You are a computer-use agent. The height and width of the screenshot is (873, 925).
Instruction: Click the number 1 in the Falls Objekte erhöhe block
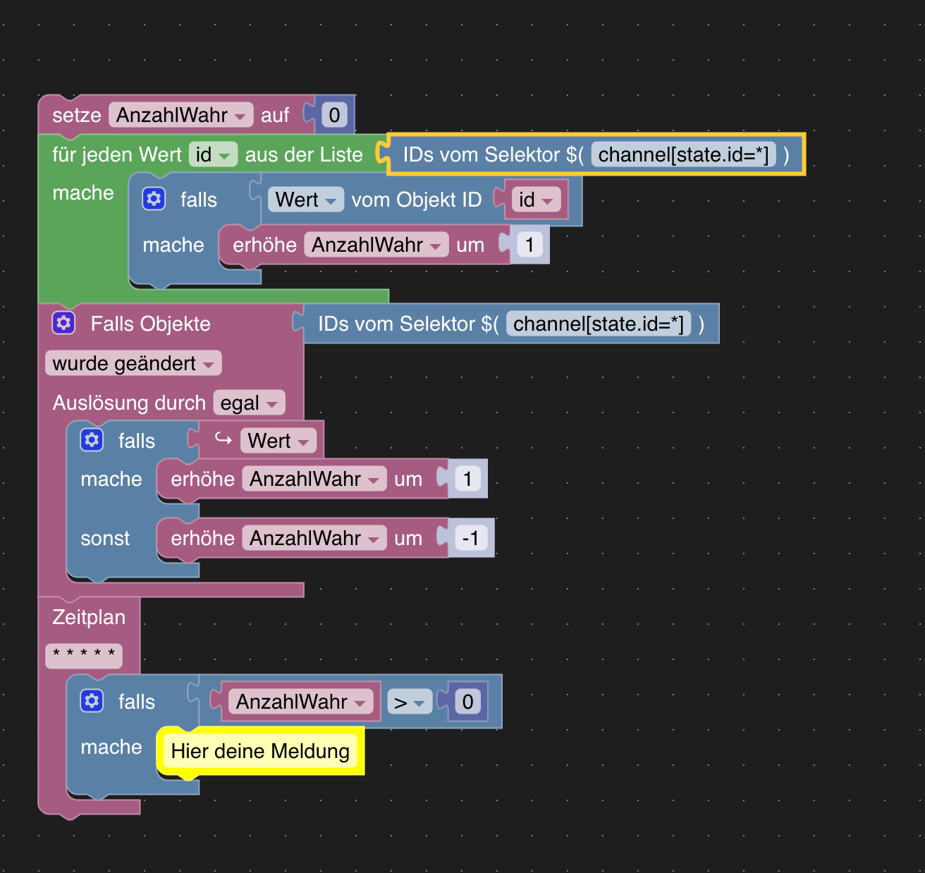tap(467, 479)
